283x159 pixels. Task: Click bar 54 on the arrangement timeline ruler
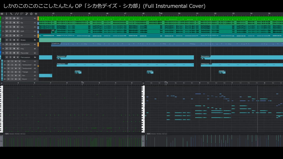pyautogui.click(x=251, y=14)
